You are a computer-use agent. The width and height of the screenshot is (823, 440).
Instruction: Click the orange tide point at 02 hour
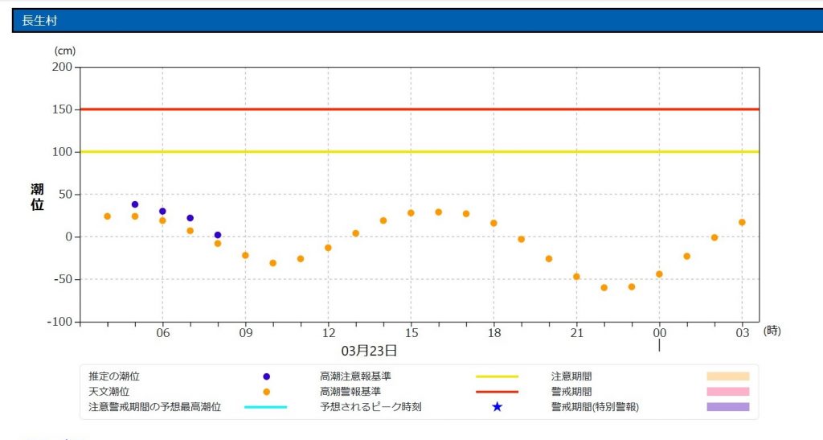(714, 237)
